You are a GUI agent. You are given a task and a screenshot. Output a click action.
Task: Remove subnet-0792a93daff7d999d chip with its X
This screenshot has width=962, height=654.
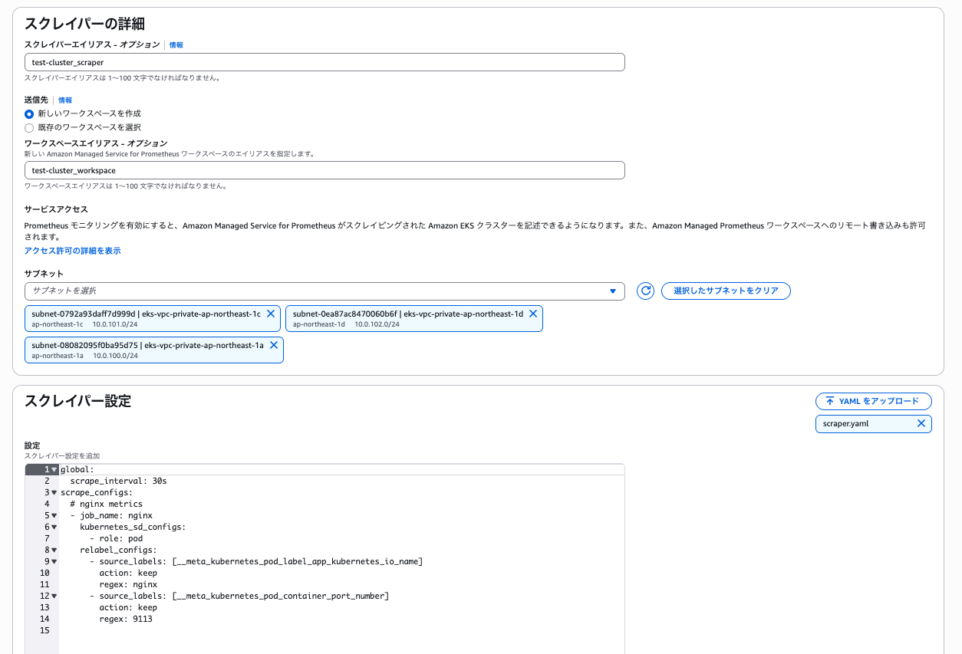click(271, 314)
